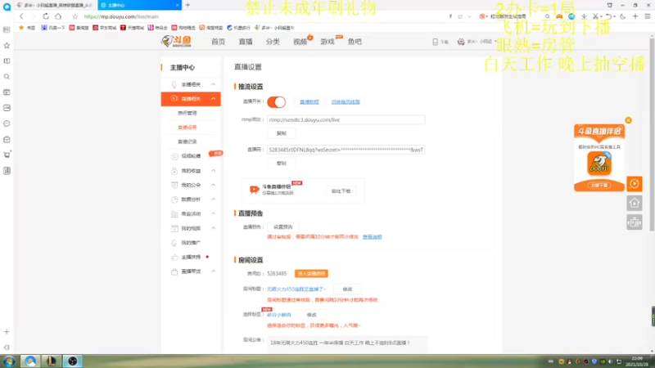Open browser hamburger main menu
Viewport: 655px width, 368px height.
tap(648, 16)
